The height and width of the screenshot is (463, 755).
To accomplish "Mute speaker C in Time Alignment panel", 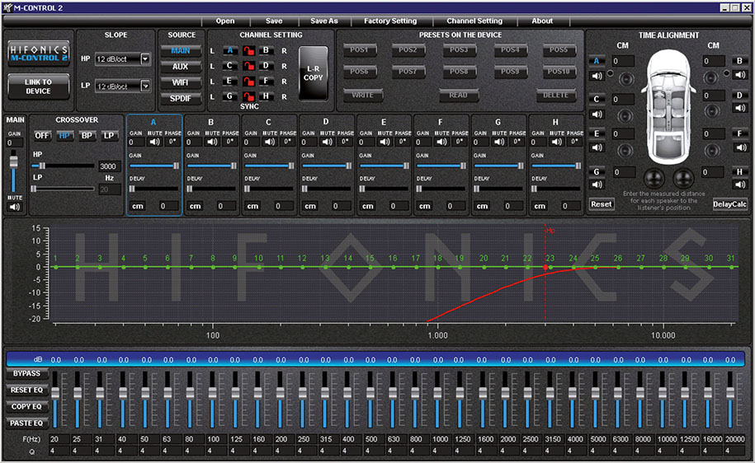I will pos(597,115).
